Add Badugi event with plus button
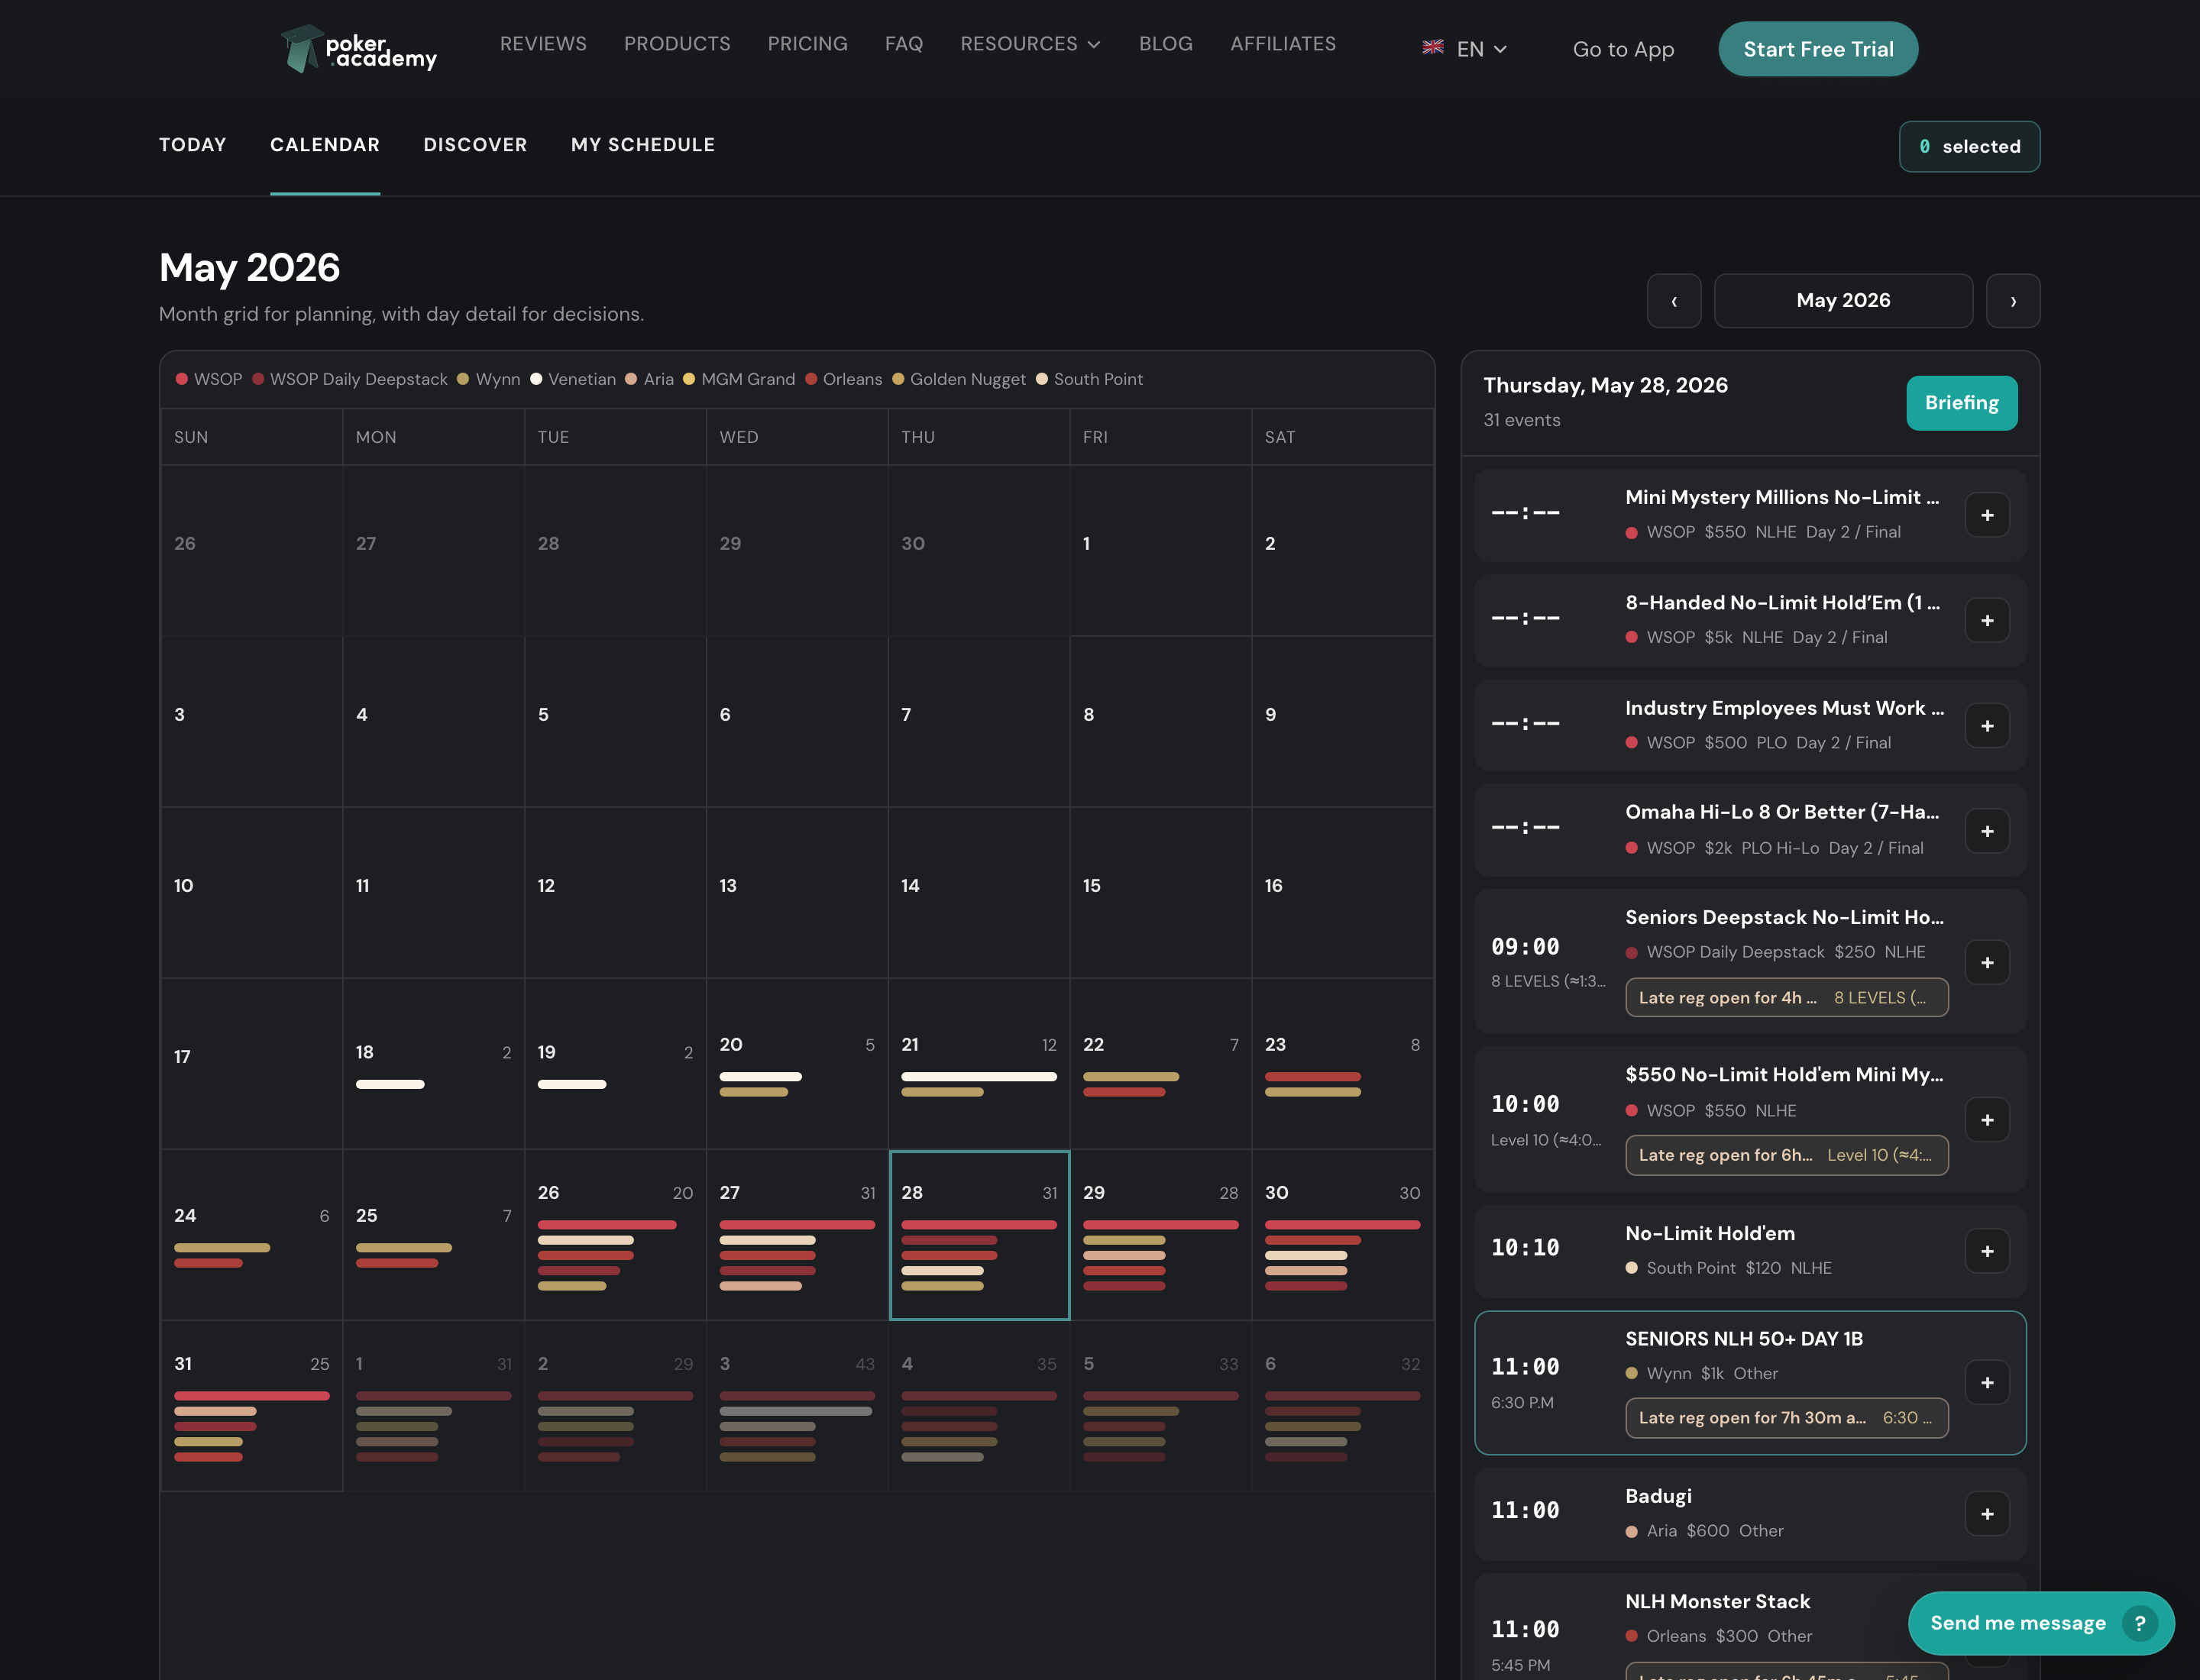The height and width of the screenshot is (1680, 2200). click(x=1987, y=1514)
